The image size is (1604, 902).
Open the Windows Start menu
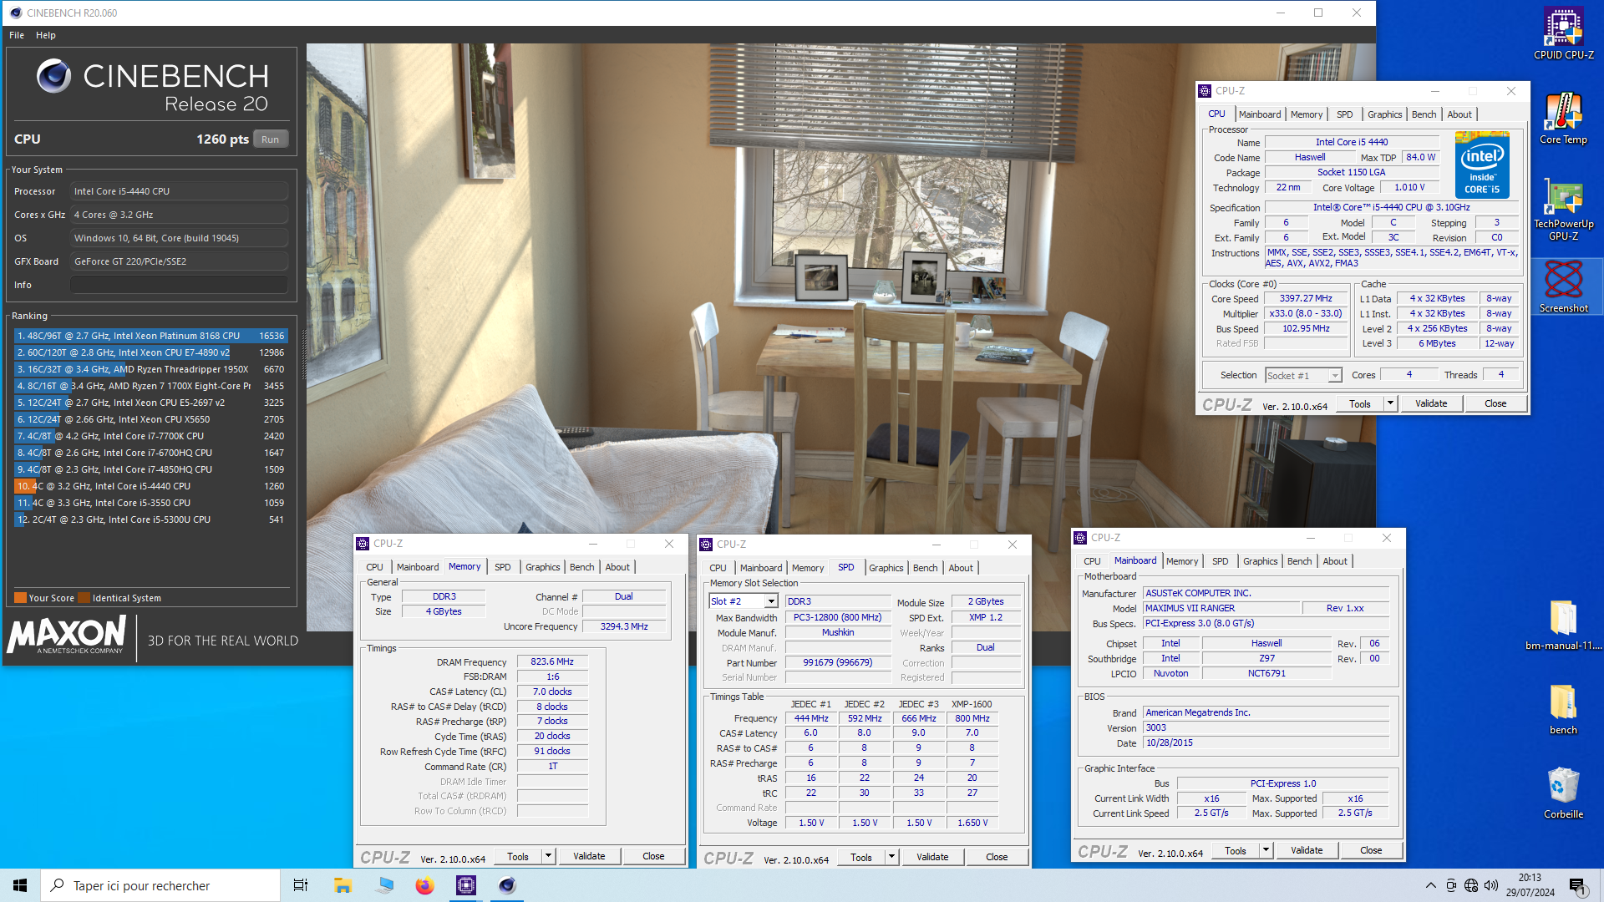pos(20,885)
